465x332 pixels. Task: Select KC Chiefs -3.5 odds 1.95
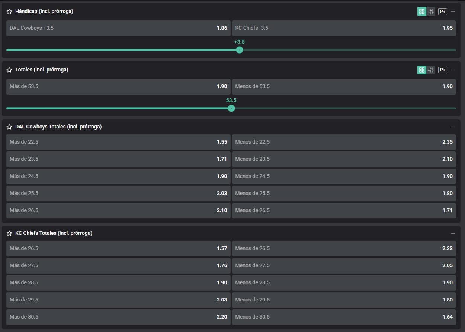pyautogui.click(x=344, y=28)
